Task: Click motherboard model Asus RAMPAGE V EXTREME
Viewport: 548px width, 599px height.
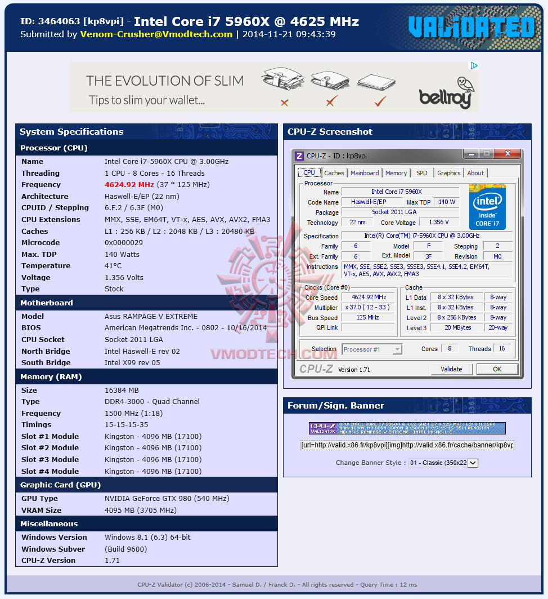Action: [151, 316]
